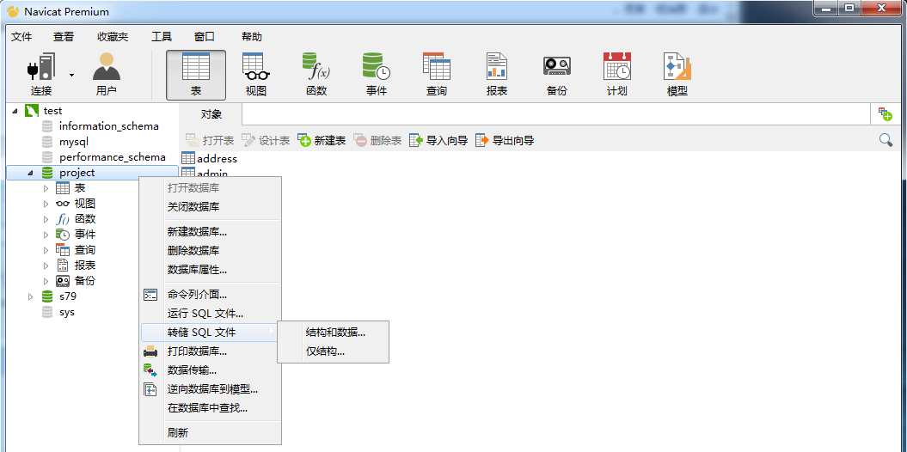Expand the 查询 node under project

[x=46, y=250]
